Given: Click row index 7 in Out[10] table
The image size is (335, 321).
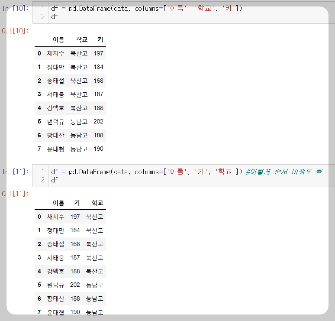Looking at the screenshot, I should click(x=39, y=149).
